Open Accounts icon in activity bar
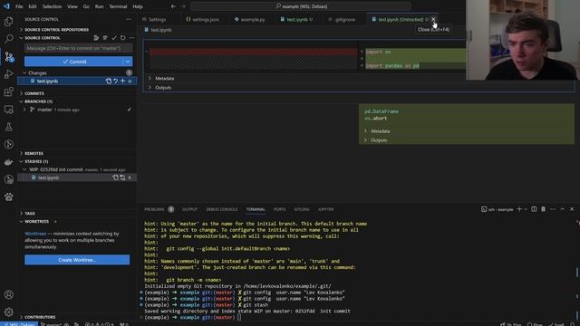 click(x=8, y=294)
